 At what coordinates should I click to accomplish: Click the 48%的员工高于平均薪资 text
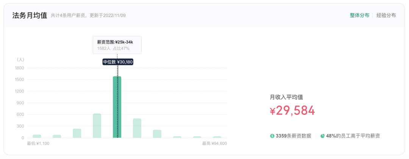pyautogui.click(x=353, y=136)
